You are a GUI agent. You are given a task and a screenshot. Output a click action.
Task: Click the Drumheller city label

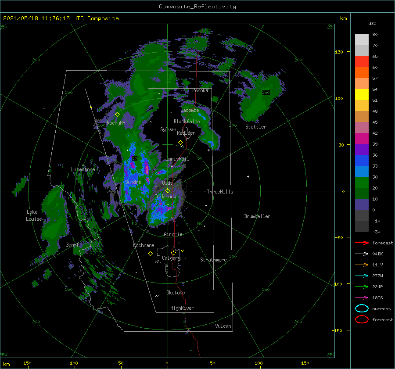(x=257, y=216)
